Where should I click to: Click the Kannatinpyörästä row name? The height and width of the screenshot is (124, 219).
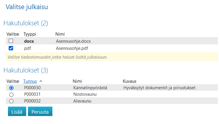90,88
